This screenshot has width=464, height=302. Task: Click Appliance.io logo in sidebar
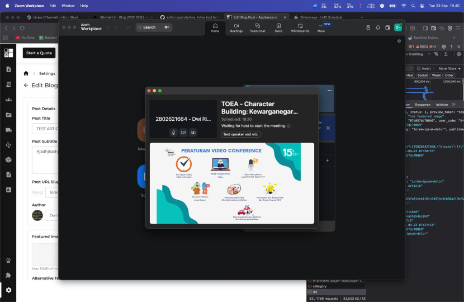tap(8, 53)
